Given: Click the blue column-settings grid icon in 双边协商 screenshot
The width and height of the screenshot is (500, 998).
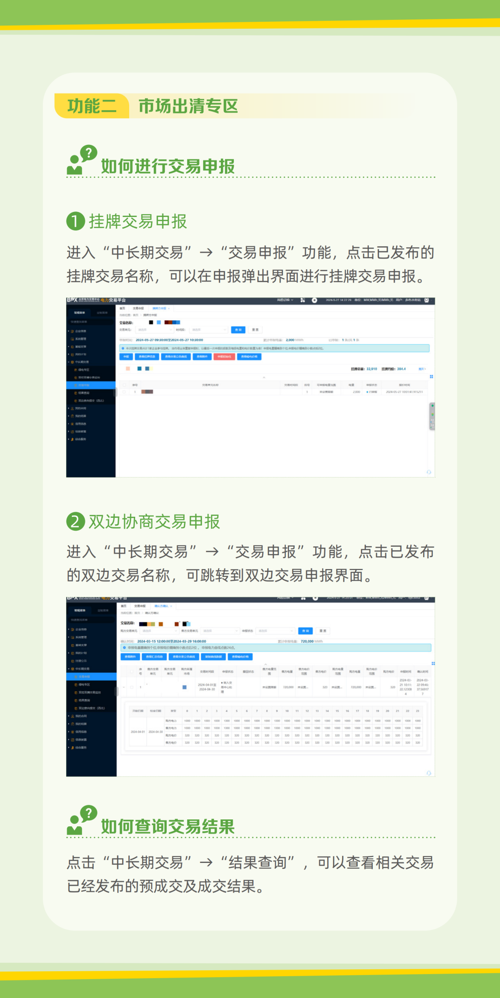Looking at the screenshot, I should tap(433, 663).
